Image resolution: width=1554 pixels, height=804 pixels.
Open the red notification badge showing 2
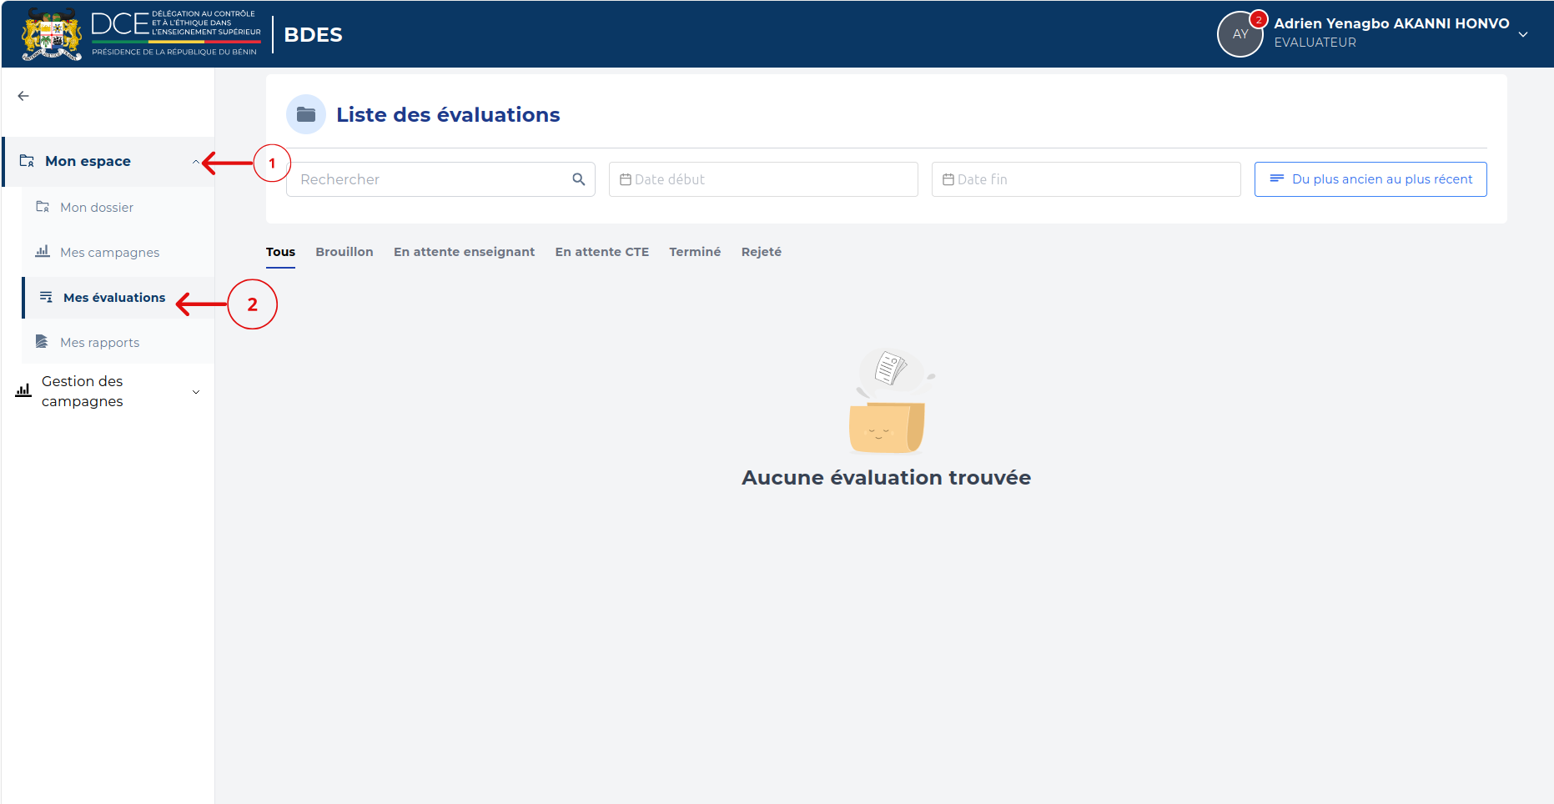tap(1259, 19)
